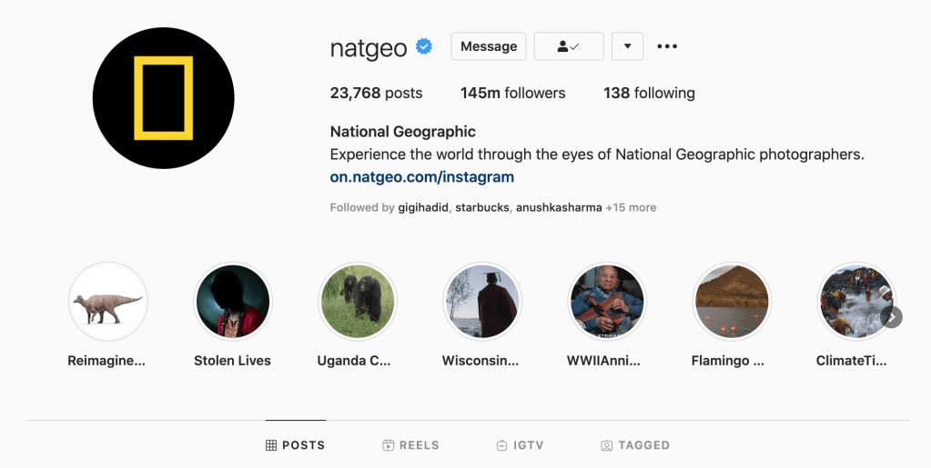Open the Stolen Lives highlight
The height and width of the screenshot is (468, 931).
(233, 302)
